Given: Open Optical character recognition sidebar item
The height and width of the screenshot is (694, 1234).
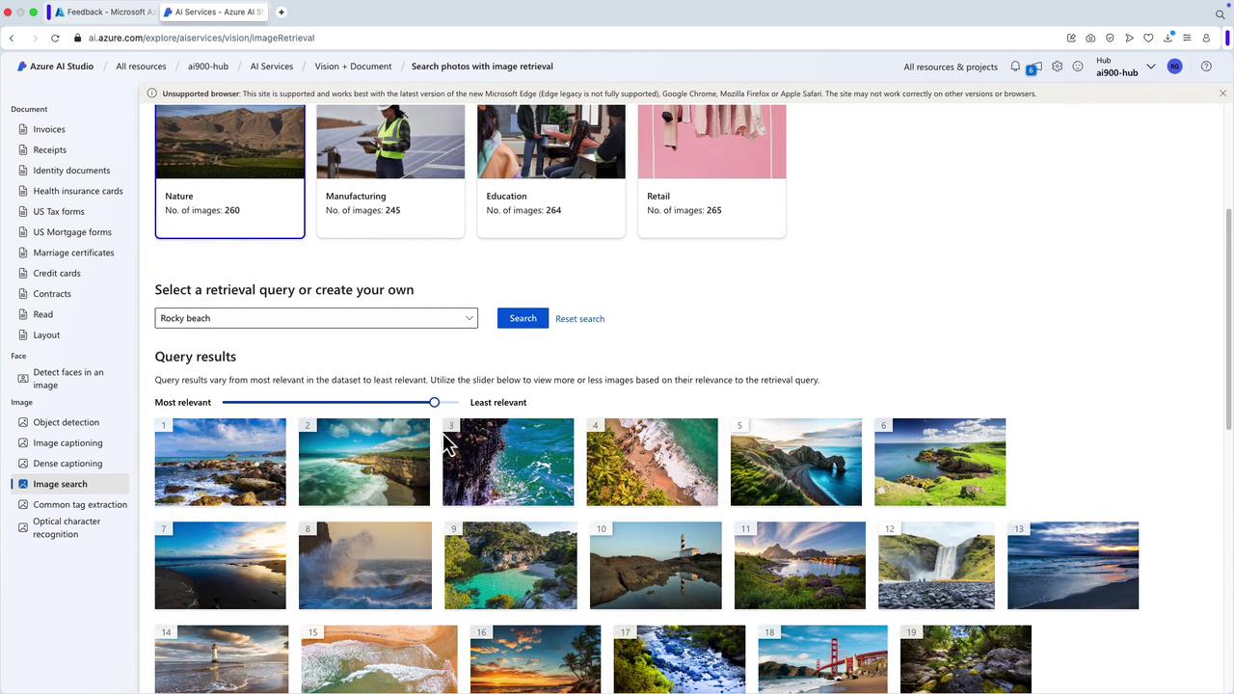Looking at the screenshot, I should click(67, 527).
